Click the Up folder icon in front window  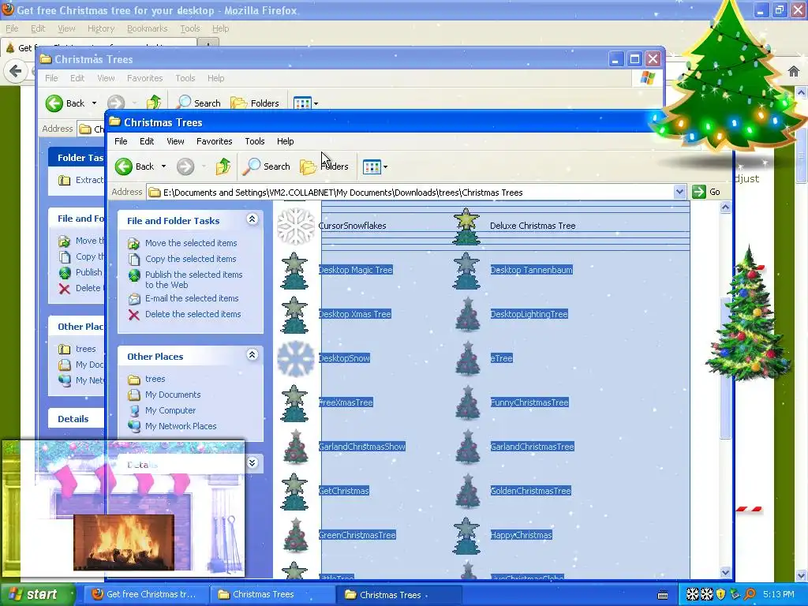click(x=223, y=166)
